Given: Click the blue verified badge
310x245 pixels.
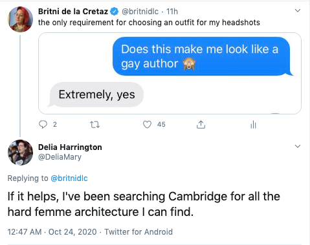Looking at the screenshot, I should (115, 12).
